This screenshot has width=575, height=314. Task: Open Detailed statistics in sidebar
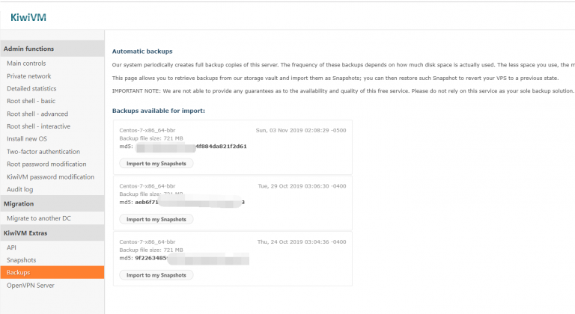pos(31,89)
